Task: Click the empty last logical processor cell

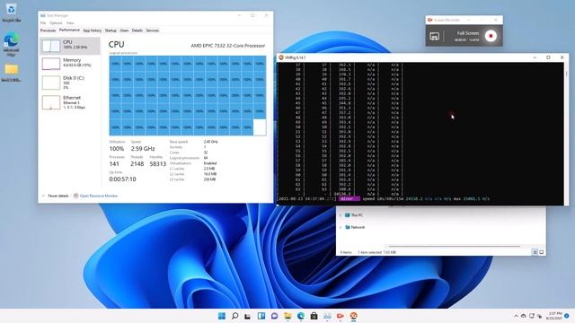Action: (260, 127)
